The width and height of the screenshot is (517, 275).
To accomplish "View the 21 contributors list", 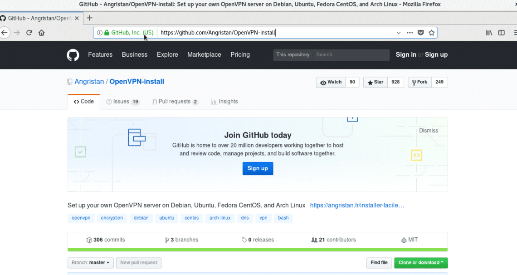I will click(x=333, y=240).
